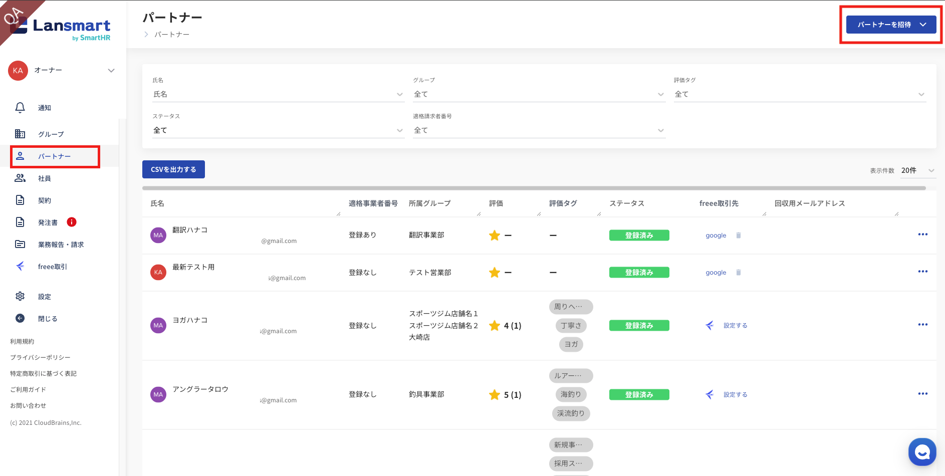Click the KA avatar for 最新テスト用

(x=158, y=272)
